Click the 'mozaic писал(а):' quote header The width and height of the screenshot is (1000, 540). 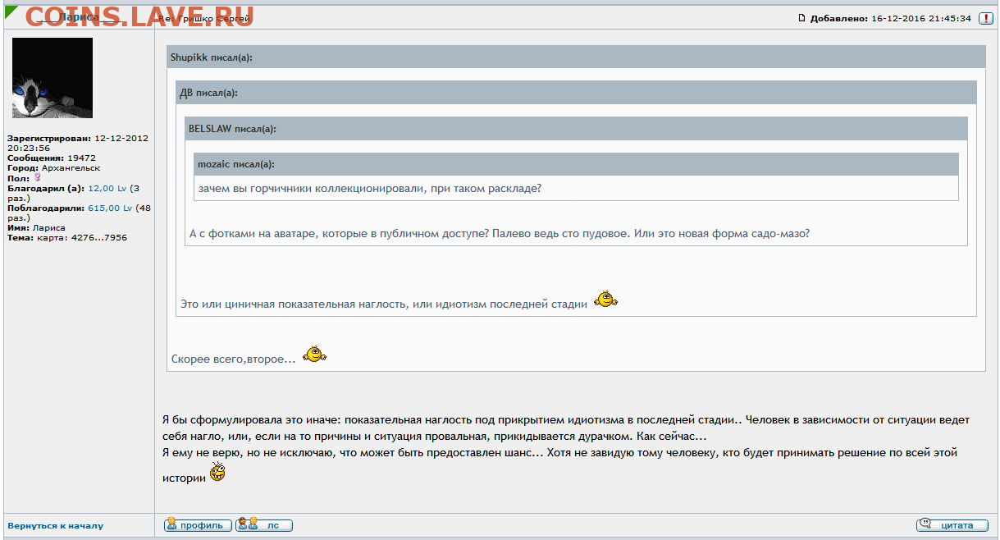point(235,165)
